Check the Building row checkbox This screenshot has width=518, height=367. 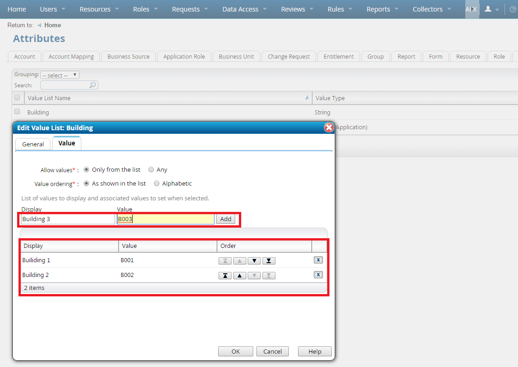(x=17, y=112)
